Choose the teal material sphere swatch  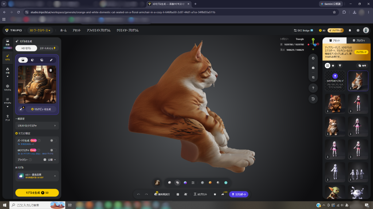226,183
